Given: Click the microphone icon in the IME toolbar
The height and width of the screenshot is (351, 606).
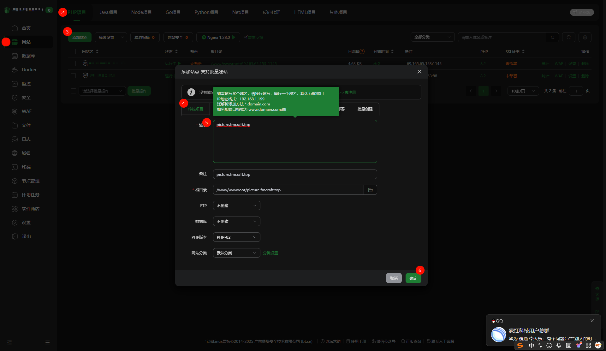Looking at the screenshot, I should pos(559,345).
